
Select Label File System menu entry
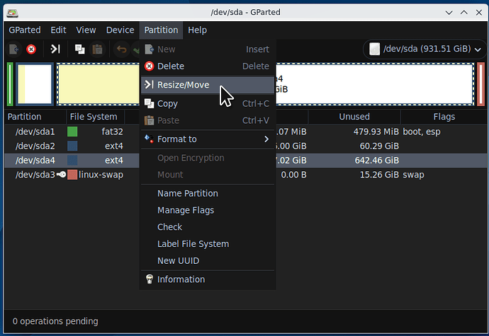(193, 244)
